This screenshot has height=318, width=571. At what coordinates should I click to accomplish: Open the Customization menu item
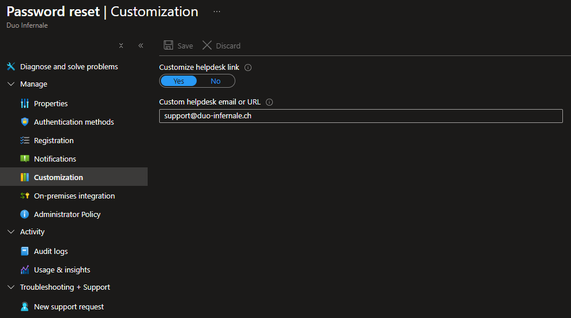pos(58,178)
